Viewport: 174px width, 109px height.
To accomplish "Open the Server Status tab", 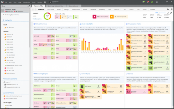I will click(76, 10).
